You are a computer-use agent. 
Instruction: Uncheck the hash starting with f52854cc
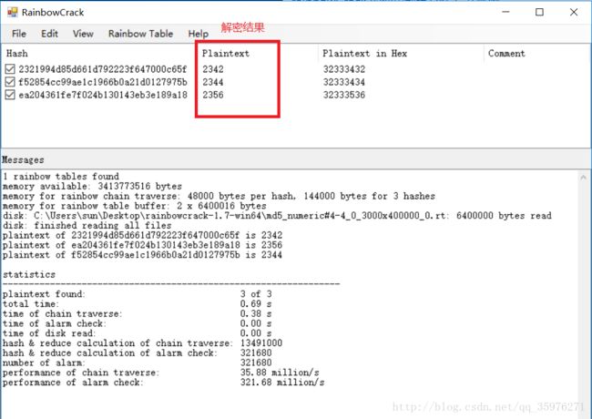pos(10,82)
